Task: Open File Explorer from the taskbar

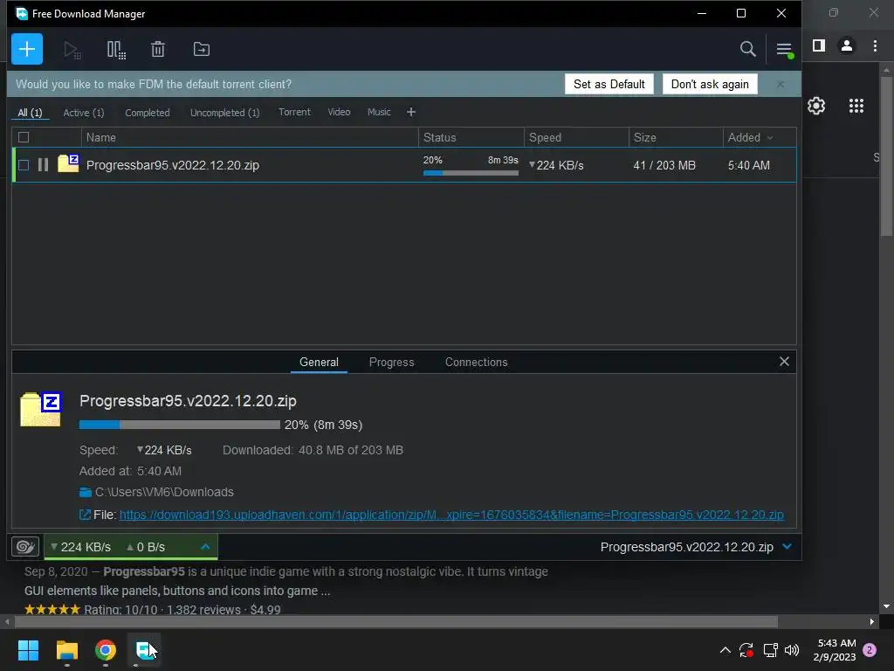Action: pyautogui.click(x=66, y=650)
